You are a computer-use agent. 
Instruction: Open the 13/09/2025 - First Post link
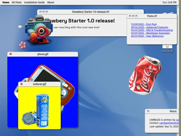pyautogui.click(x=144, y=24)
